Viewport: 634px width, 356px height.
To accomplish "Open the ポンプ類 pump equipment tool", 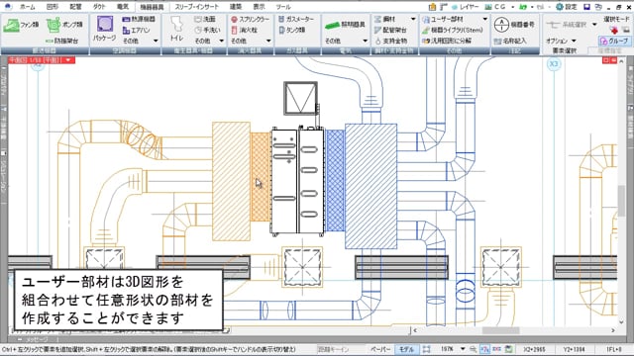I will (64, 25).
